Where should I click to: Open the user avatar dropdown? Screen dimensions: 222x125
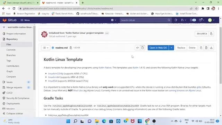211,20
